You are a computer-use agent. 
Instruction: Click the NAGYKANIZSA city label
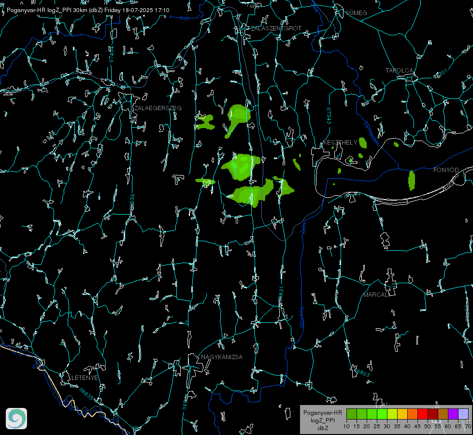pos(222,357)
